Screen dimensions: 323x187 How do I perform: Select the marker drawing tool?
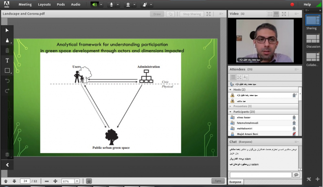coord(7,41)
